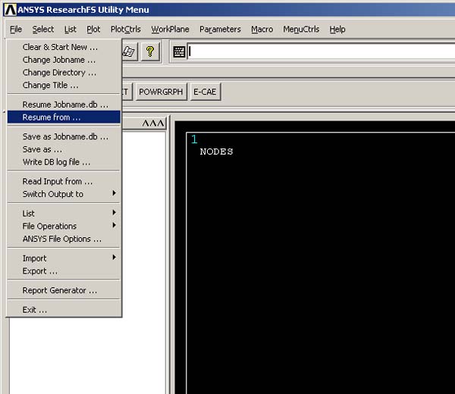This screenshot has height=394, width=455.
Task: Open the Help menu
Action: 337,30
